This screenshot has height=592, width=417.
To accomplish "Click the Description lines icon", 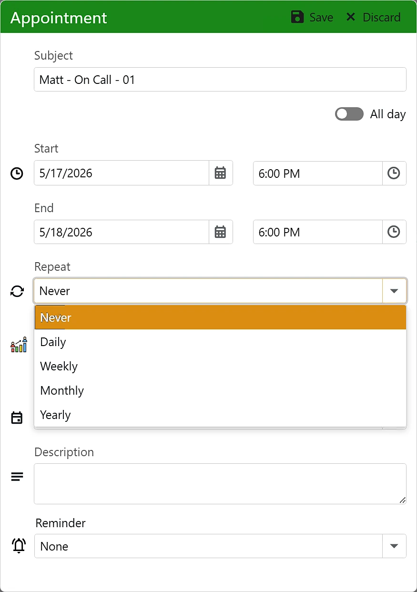I will click(17, 477).
